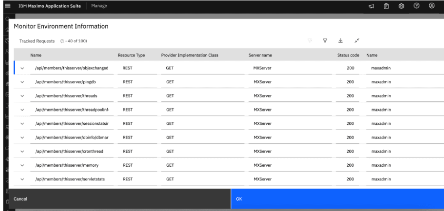Expand the cronthread row details
This screenshot has height=211, width=444.
(22, 151)
